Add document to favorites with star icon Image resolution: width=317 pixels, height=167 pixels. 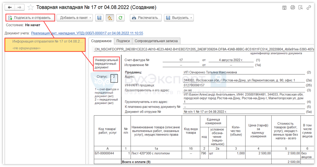[x=30, y=7]
